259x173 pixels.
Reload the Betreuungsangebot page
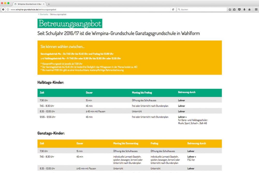[x=173, y=9]
